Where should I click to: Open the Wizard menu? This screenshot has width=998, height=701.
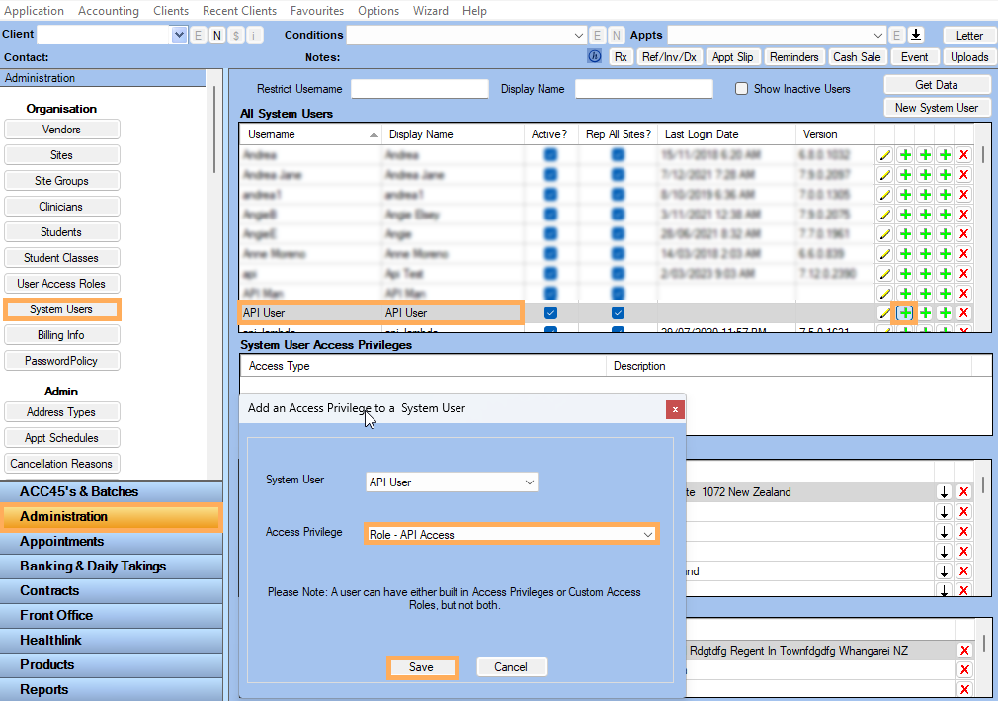point(430,11)
